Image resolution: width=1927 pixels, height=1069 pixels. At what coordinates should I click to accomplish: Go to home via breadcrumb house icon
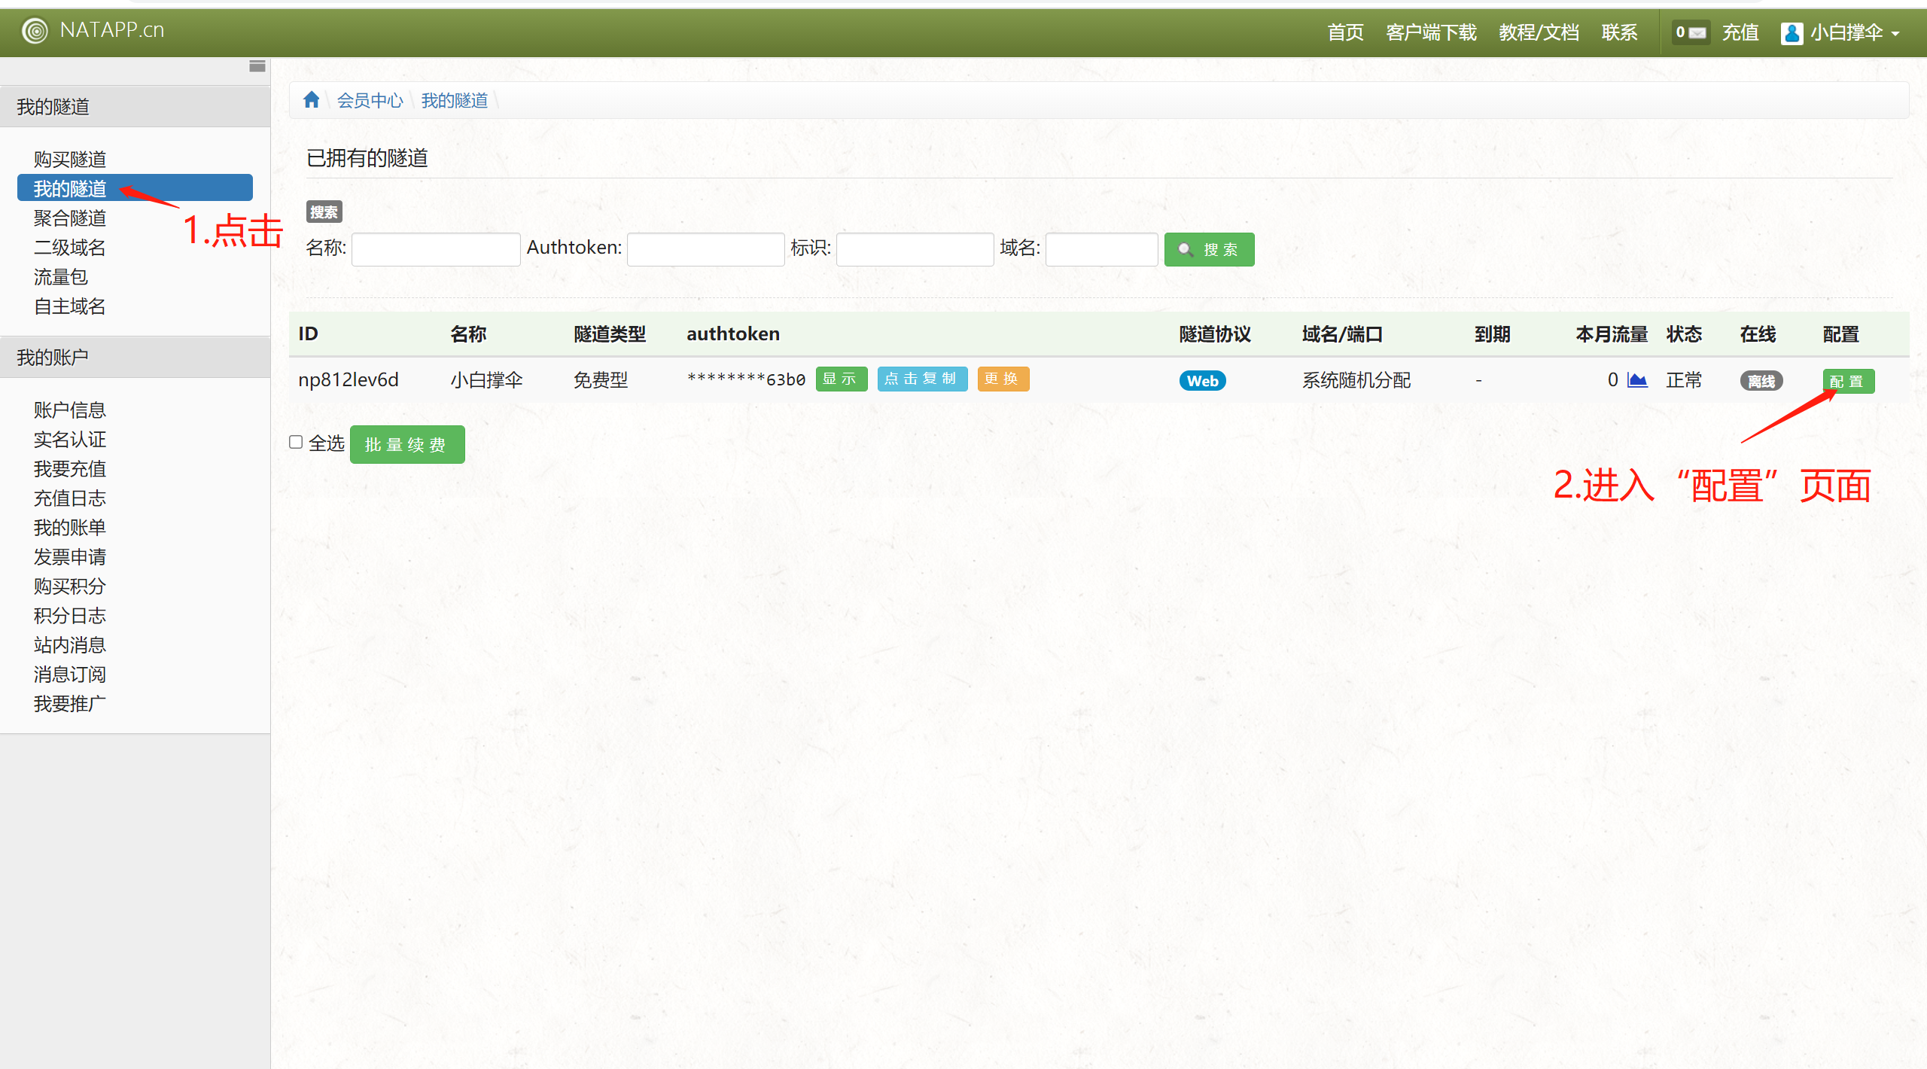coord(312,99)
